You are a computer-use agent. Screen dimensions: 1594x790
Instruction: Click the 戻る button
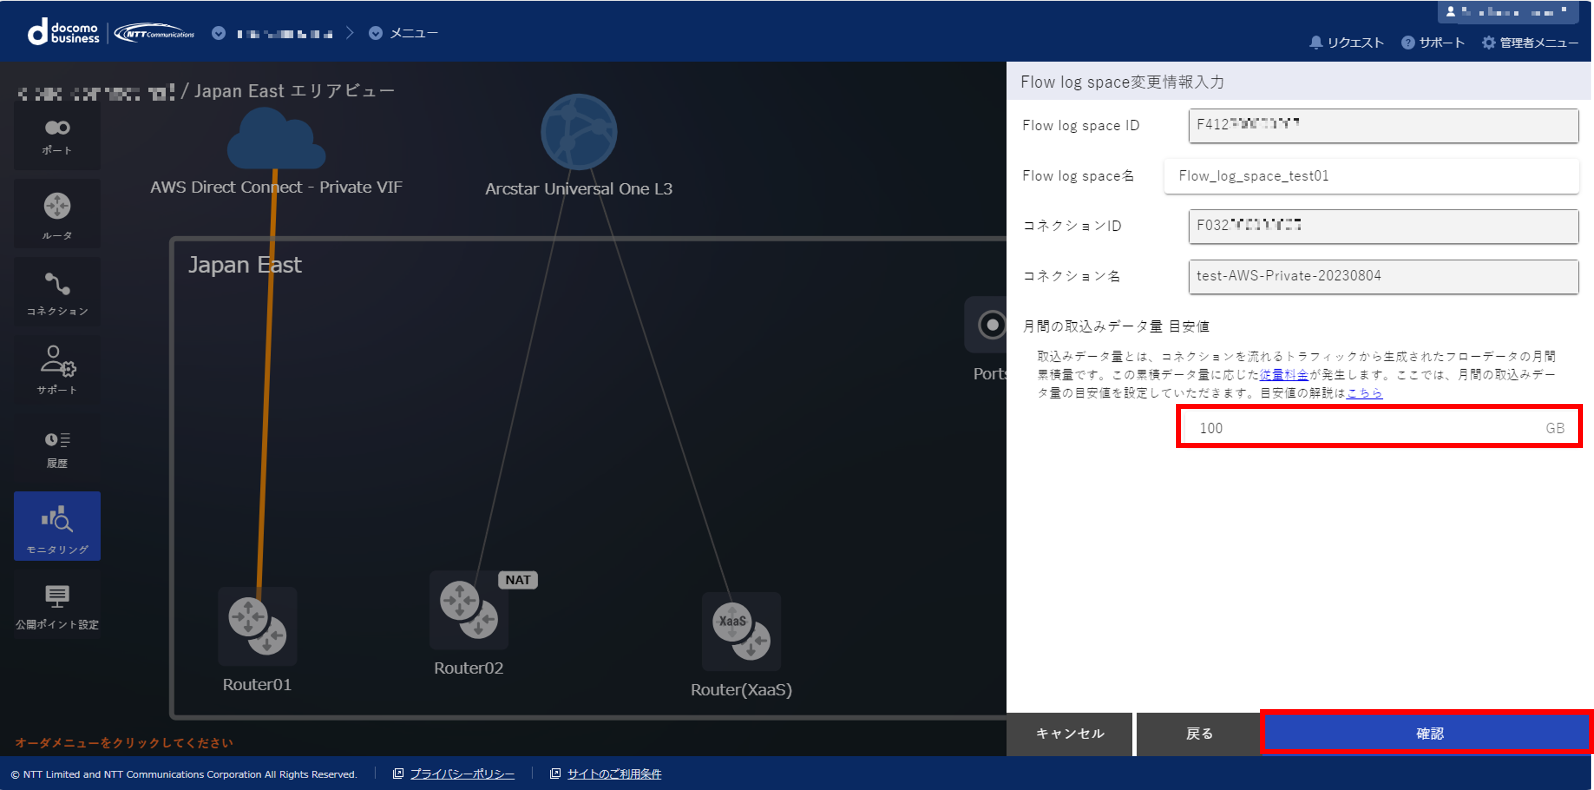pos(1199,734)
